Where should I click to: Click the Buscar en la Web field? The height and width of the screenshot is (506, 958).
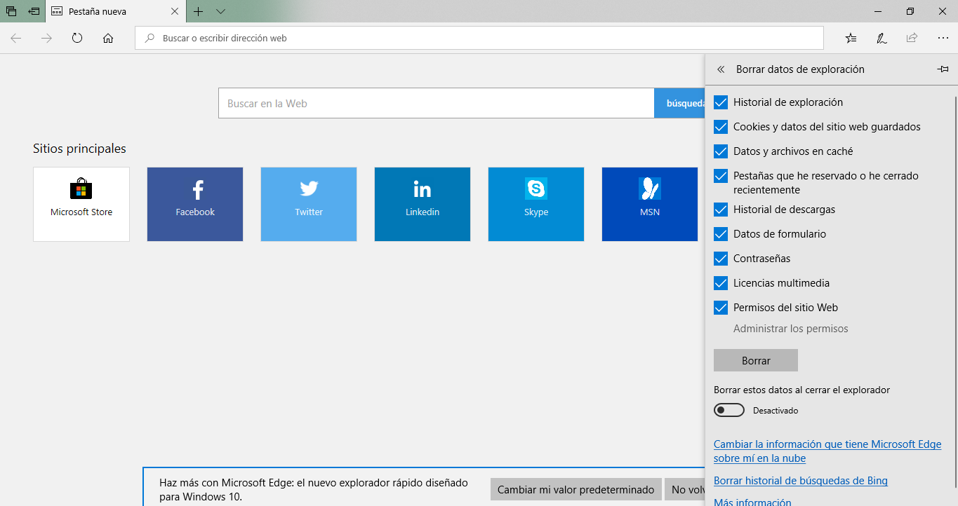click(x=437, y=103)
